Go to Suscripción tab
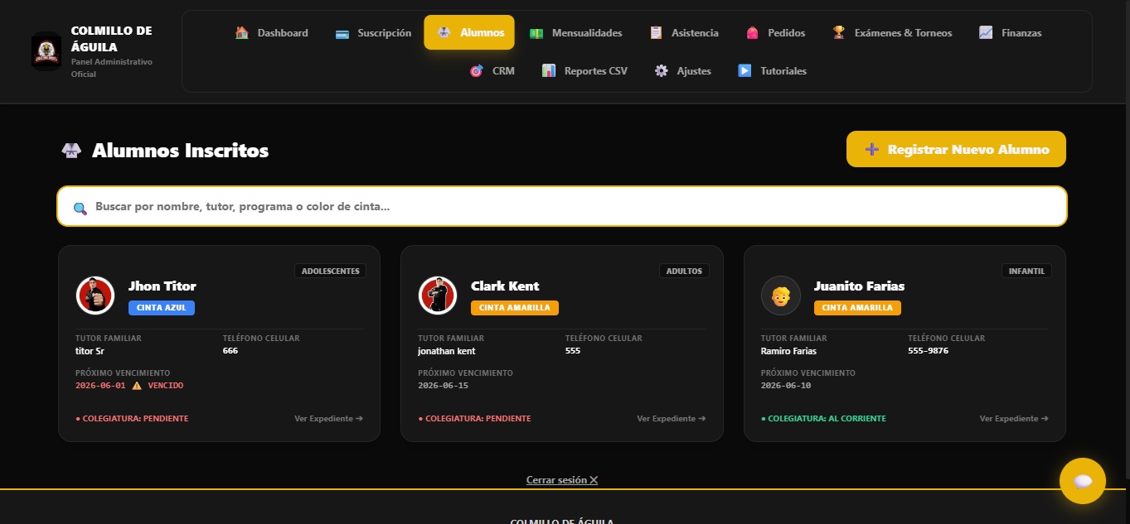1130x524 pixels. (x=373, y=33)
